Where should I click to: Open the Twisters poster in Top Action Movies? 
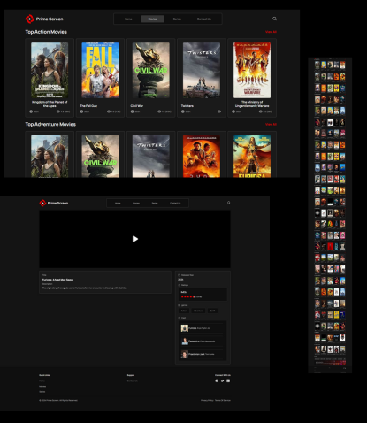click(202, 70)
